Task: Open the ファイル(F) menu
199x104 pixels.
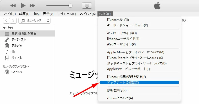Action: coord(9,14)
